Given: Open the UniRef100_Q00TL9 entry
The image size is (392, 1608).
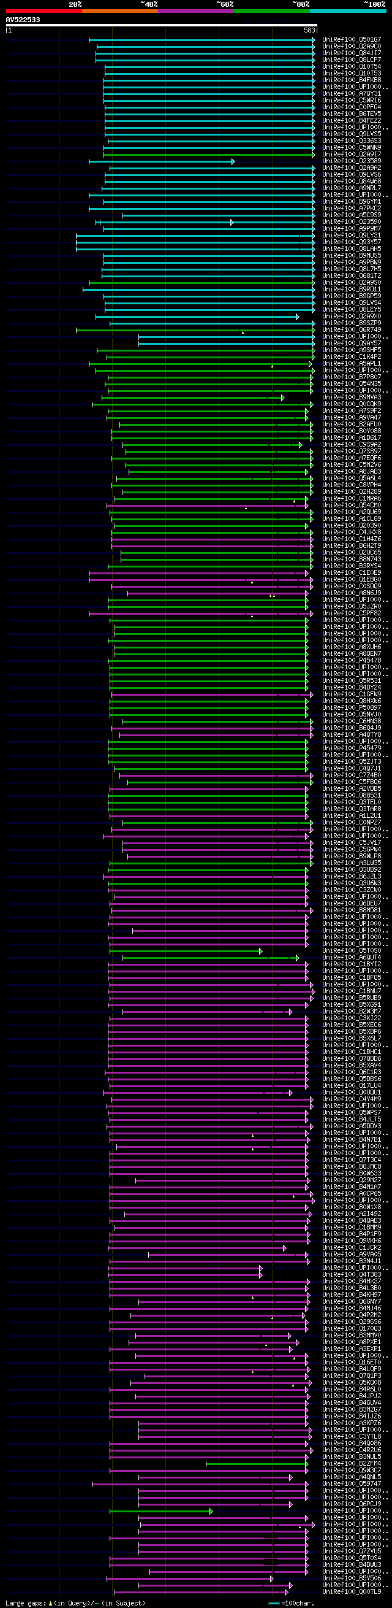Looking at the screenshot, I should click(x=352, y=1593).
